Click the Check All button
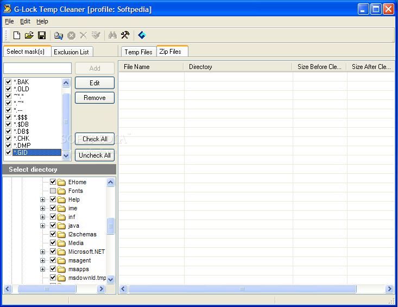The height and width of the screenshot is (307, 398). click(x=94, y=139)
